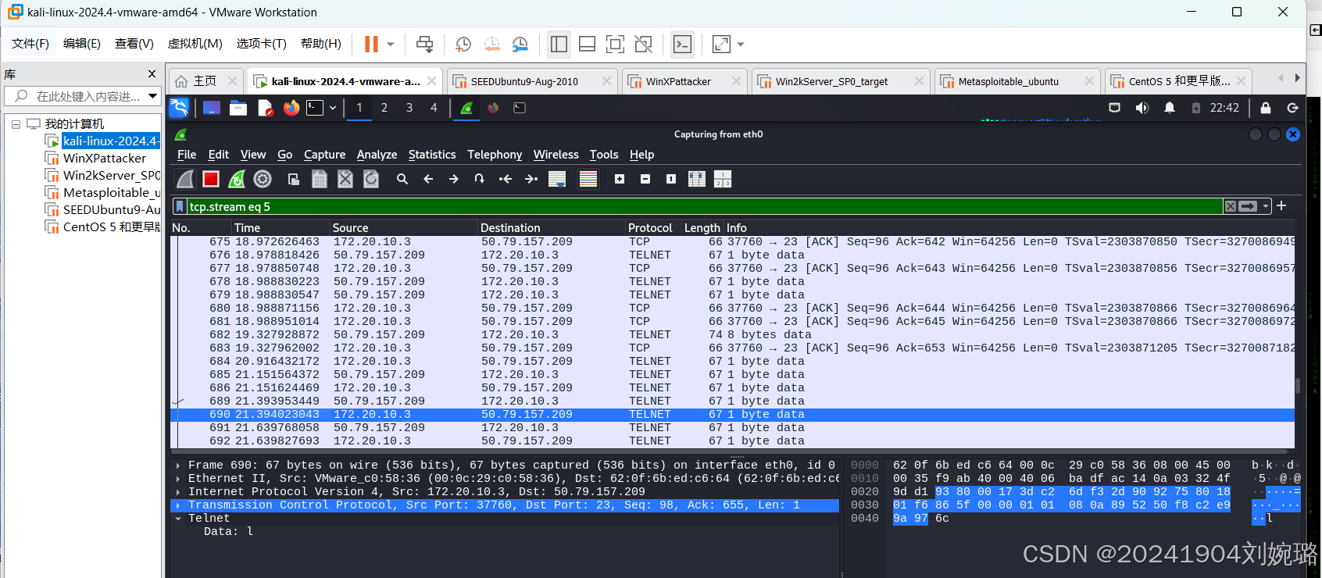The width and height of the screenshot is (1322, 578).
Task: Toggle VMware full screen mode
Action: coord(615,45)
